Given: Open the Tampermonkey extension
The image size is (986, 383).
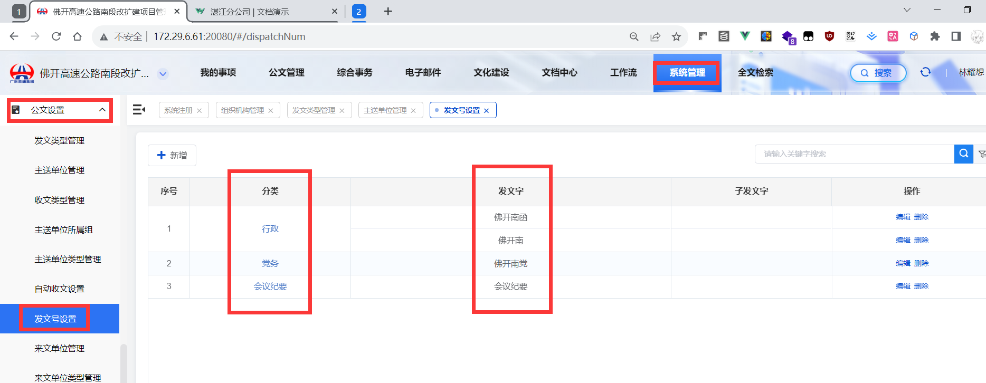Looking at the screenshot, I should click(808, 36).
